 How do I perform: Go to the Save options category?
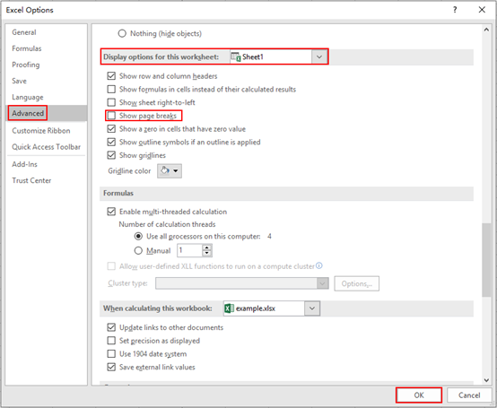pyautogui.click(x=20, y=81)
